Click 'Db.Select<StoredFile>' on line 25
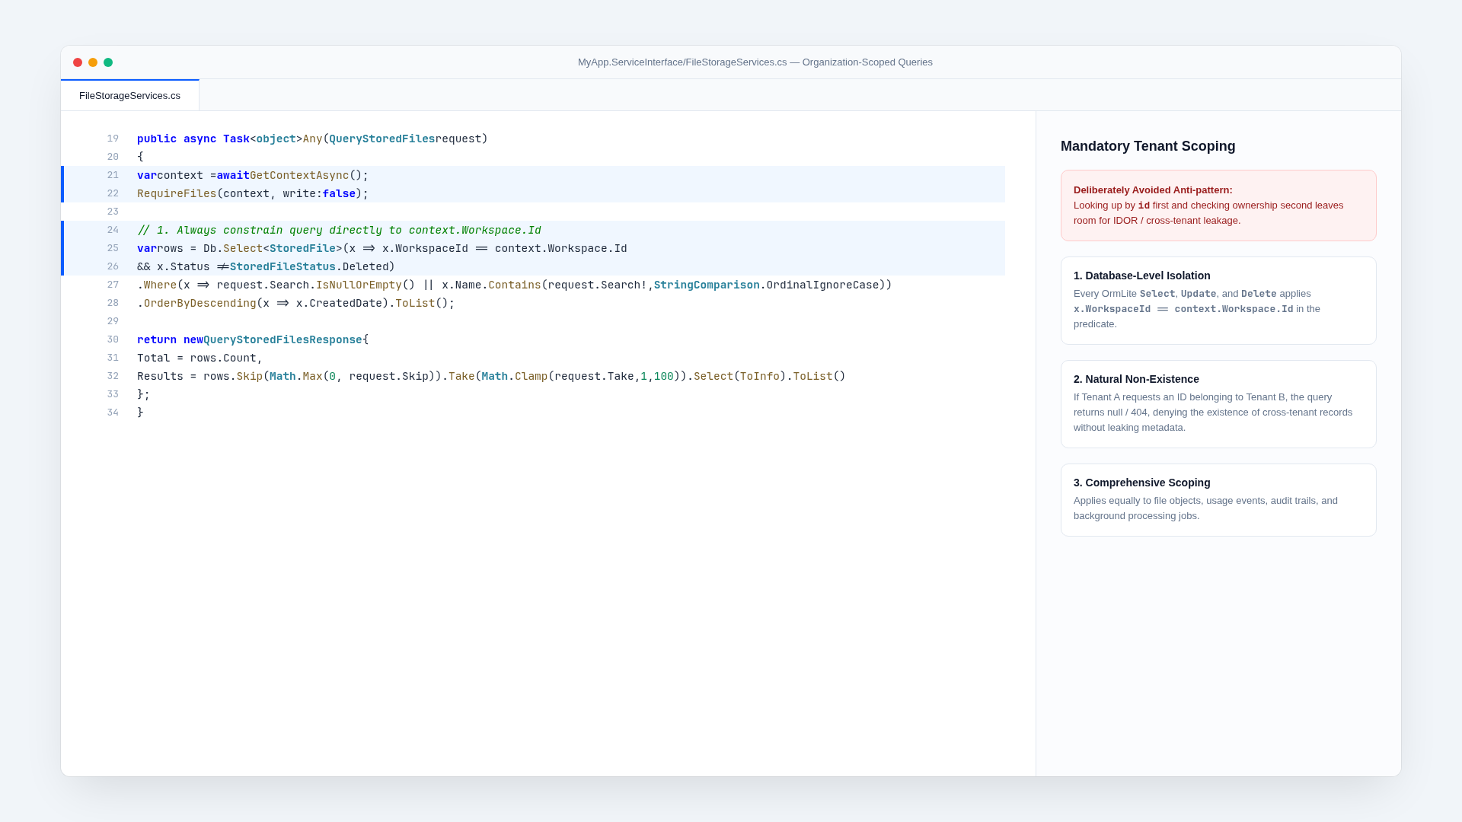 point(273,248)
